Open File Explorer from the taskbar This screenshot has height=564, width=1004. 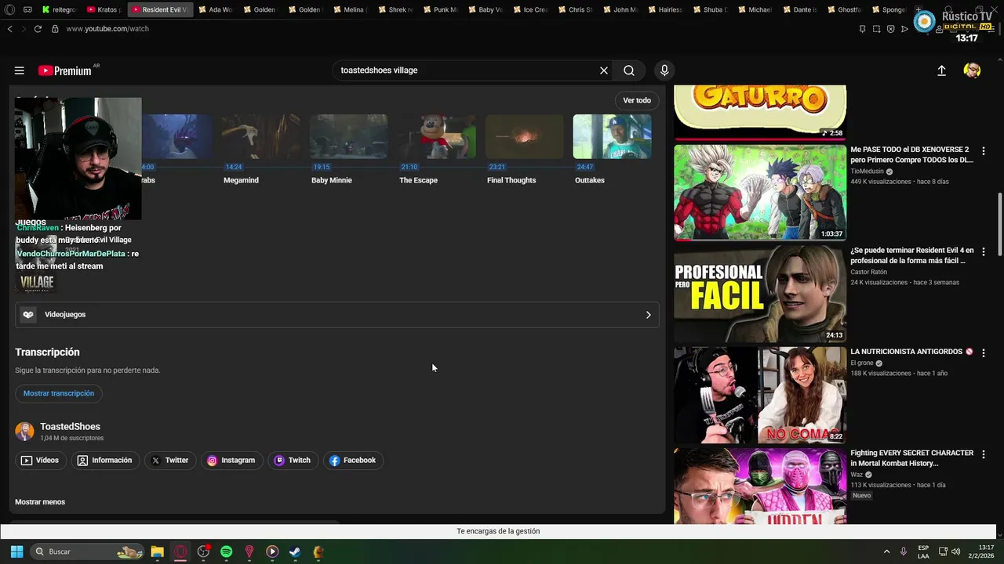pyautogui.click(x=158, y=551)
